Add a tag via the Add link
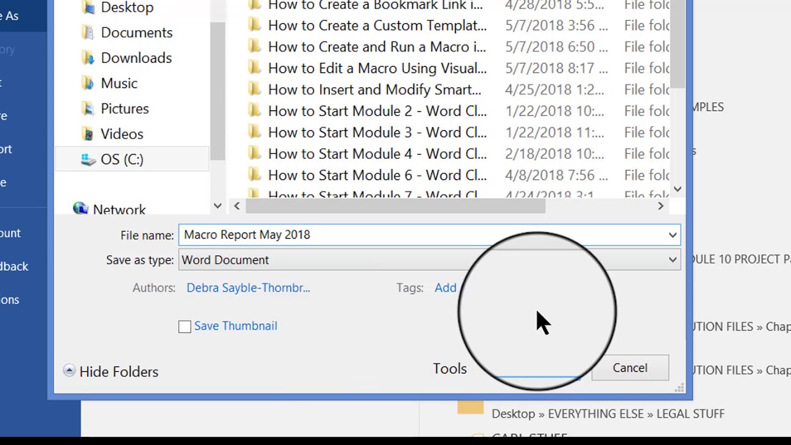 [x=445, y=288]
